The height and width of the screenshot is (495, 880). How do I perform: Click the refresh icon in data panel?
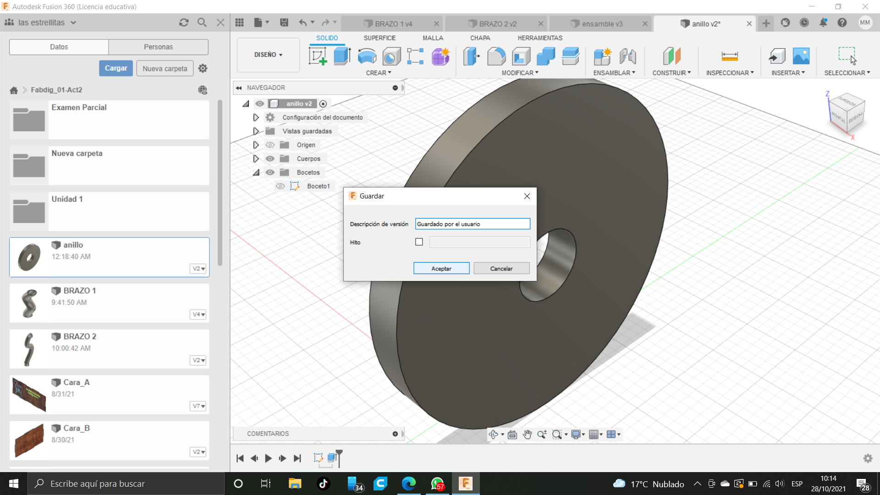point(184,22)
